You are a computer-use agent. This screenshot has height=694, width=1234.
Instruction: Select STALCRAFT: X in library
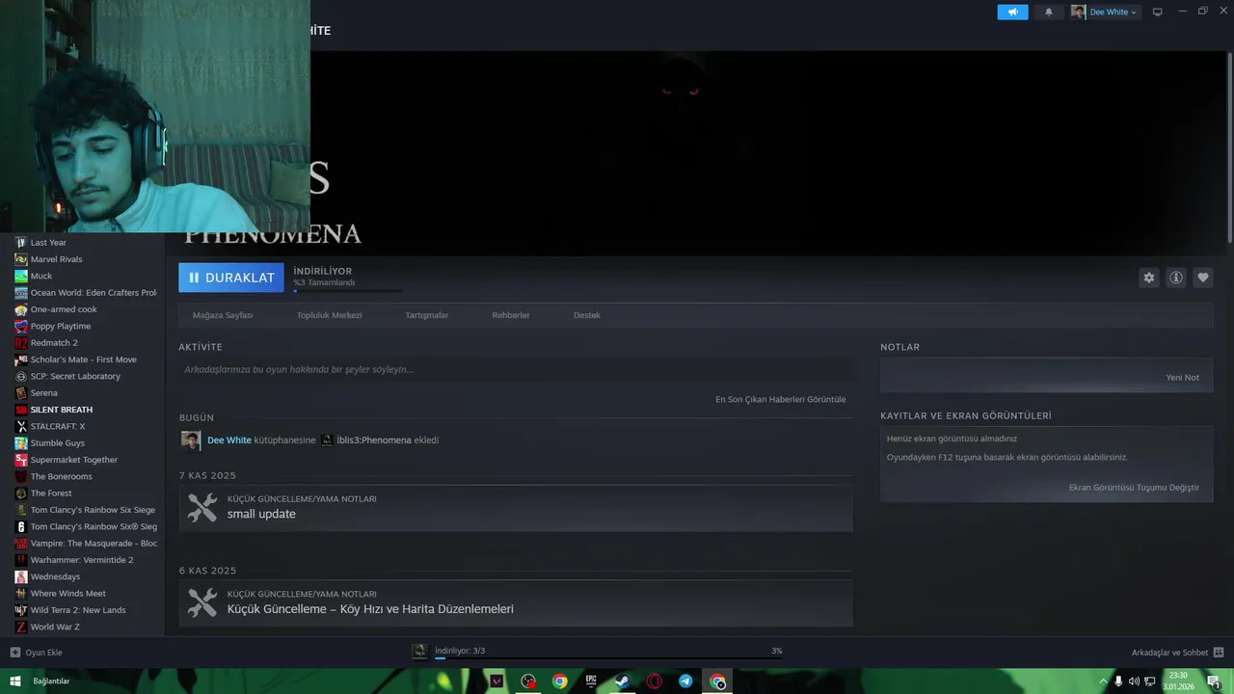pyautogui.click(x=58, y=426)
